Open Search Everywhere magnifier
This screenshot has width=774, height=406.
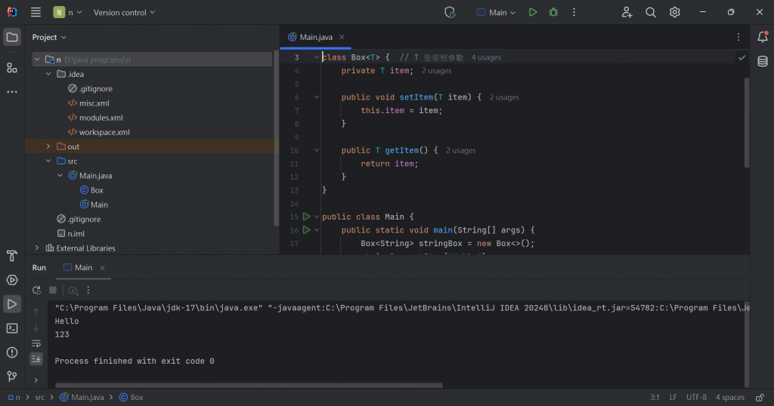[x=651, y=12]
